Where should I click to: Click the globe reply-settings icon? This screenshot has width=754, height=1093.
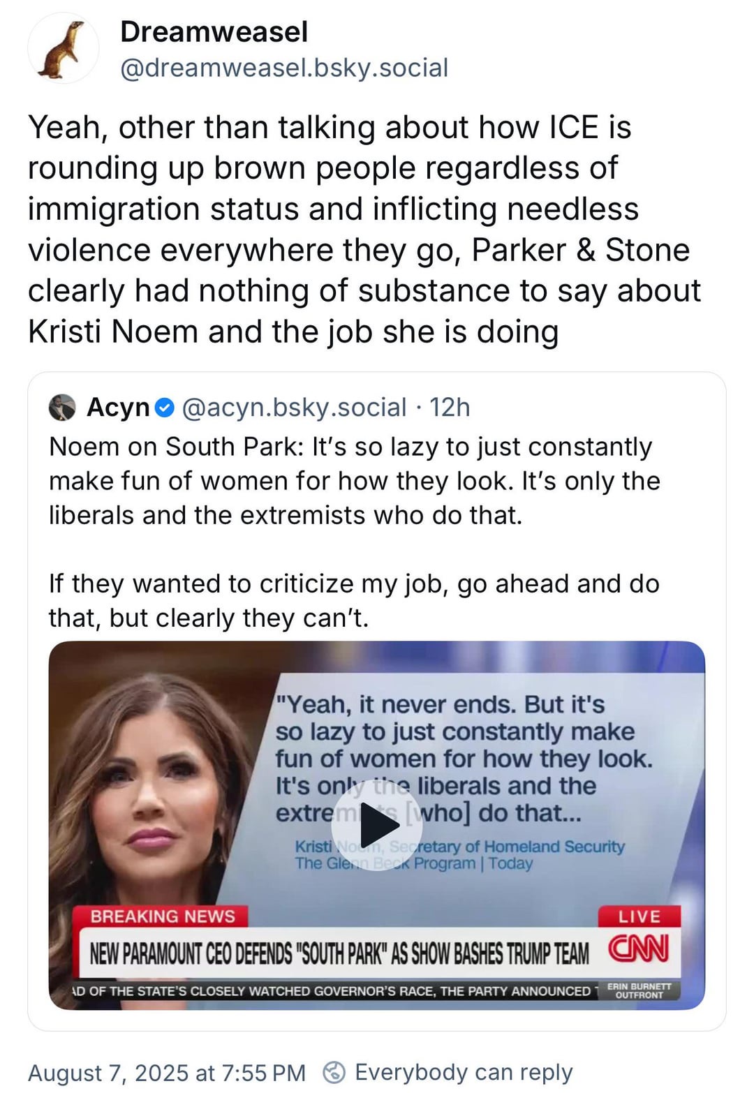pos(335,1071)
